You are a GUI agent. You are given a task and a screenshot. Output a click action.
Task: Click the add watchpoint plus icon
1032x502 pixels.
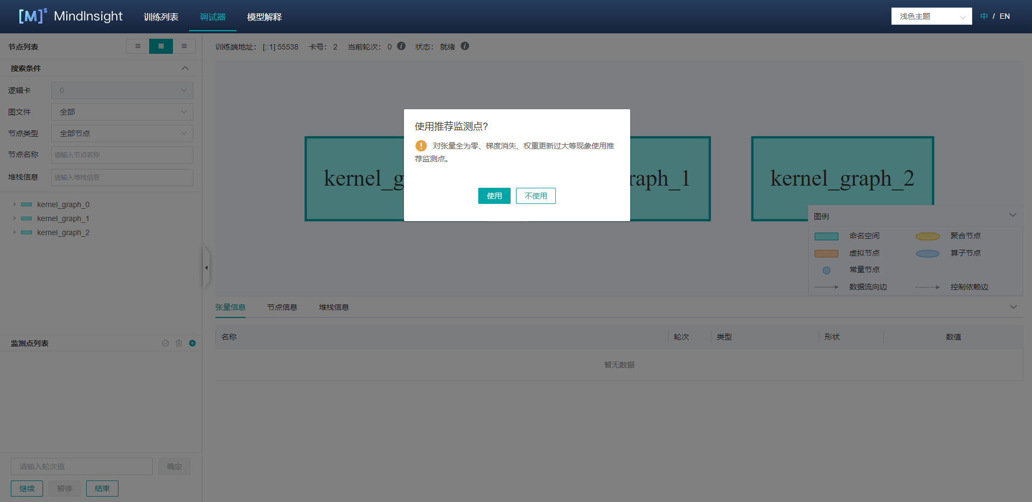coord(192,343)
